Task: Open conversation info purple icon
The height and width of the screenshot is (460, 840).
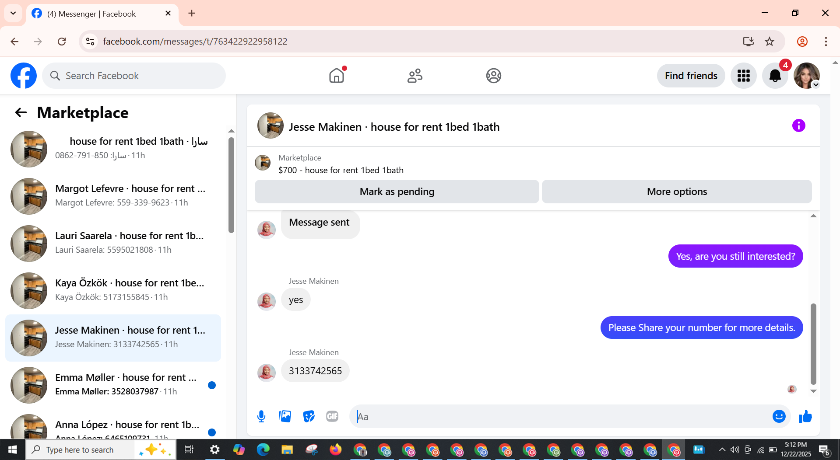Action: pyautogui.click(x=798, y=126)
